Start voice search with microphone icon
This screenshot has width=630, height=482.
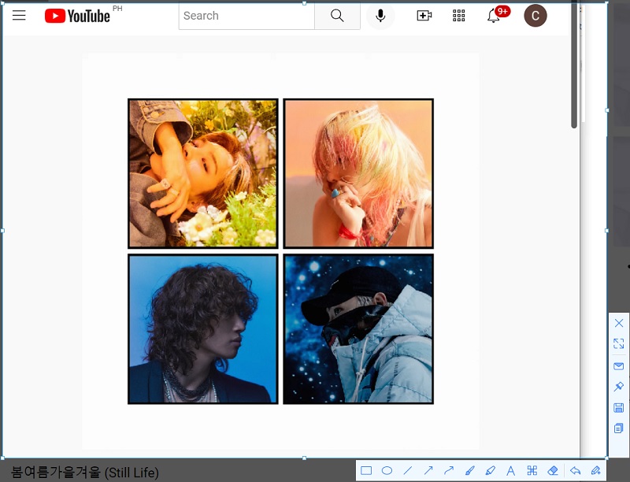380,16
